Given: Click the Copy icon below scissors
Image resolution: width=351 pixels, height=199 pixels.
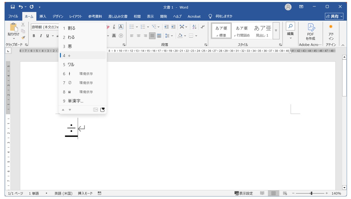Looking at the screenshot, I should point(23,31).
